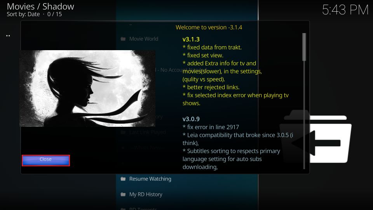Open the Resume Watching folder
Image resolution: width=373 pixels, height=210 pixels.
click(150, 179)
